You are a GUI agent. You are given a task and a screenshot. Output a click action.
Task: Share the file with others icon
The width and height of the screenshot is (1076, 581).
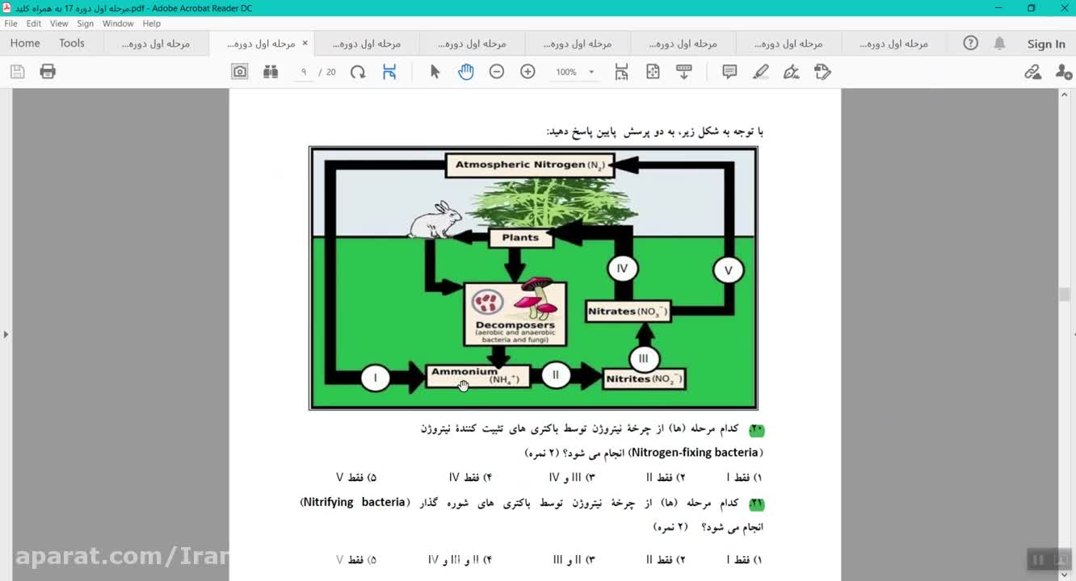[1064, 72]
